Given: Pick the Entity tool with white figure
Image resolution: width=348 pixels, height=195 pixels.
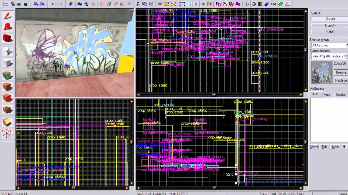Looking at the screenshot, I should point(7,51).
